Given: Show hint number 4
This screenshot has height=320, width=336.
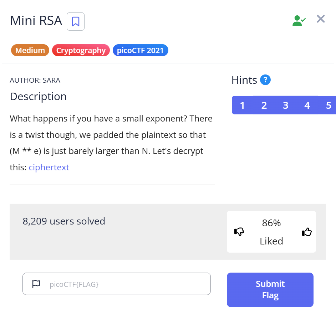Looking at the screenshot, I should pos(307,105).
